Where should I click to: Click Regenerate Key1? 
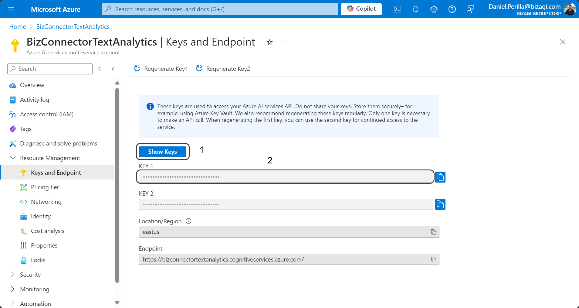(x=161, y=69)
